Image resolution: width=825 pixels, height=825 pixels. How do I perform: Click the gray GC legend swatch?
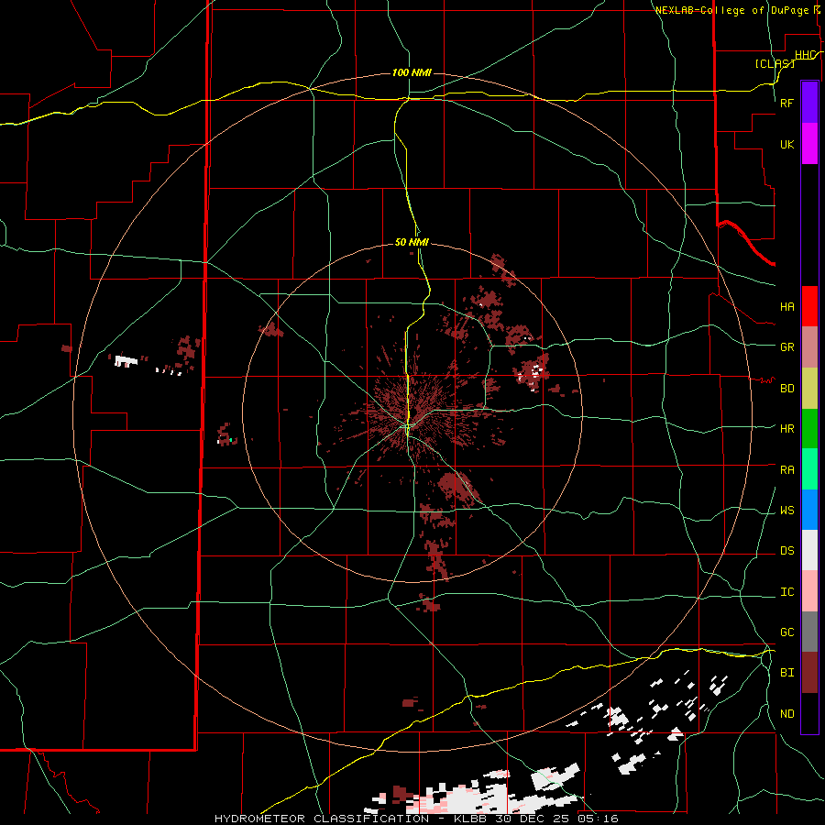pyautogui.click(x=809, y=632)
